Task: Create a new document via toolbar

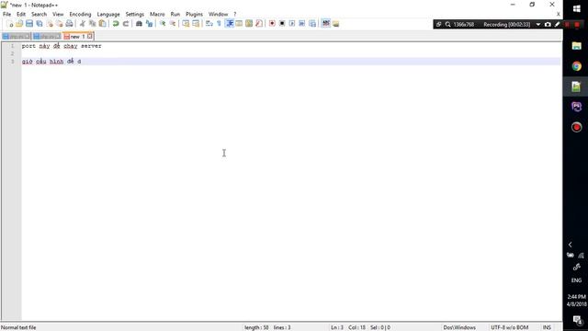Action: click(10, 24)
